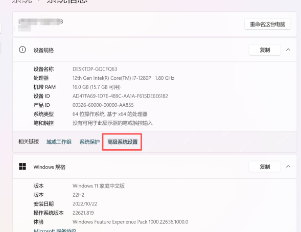This screenshot has width=301, height=232.
Task: Click the 重命名这台电脑 button
Action: [267, 24]
